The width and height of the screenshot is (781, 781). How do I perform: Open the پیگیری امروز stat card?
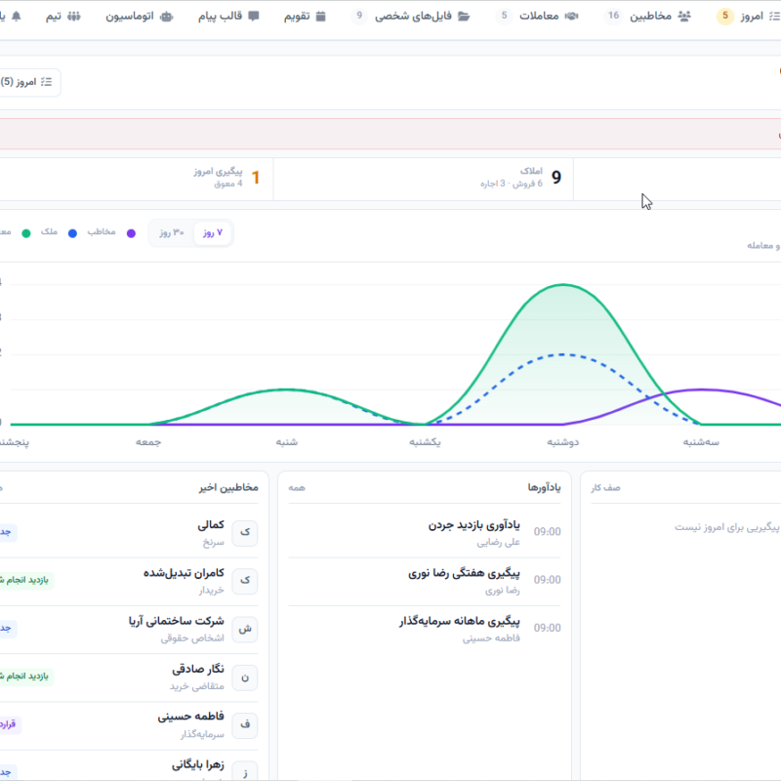pyautogui.click(x=136, y=179)
